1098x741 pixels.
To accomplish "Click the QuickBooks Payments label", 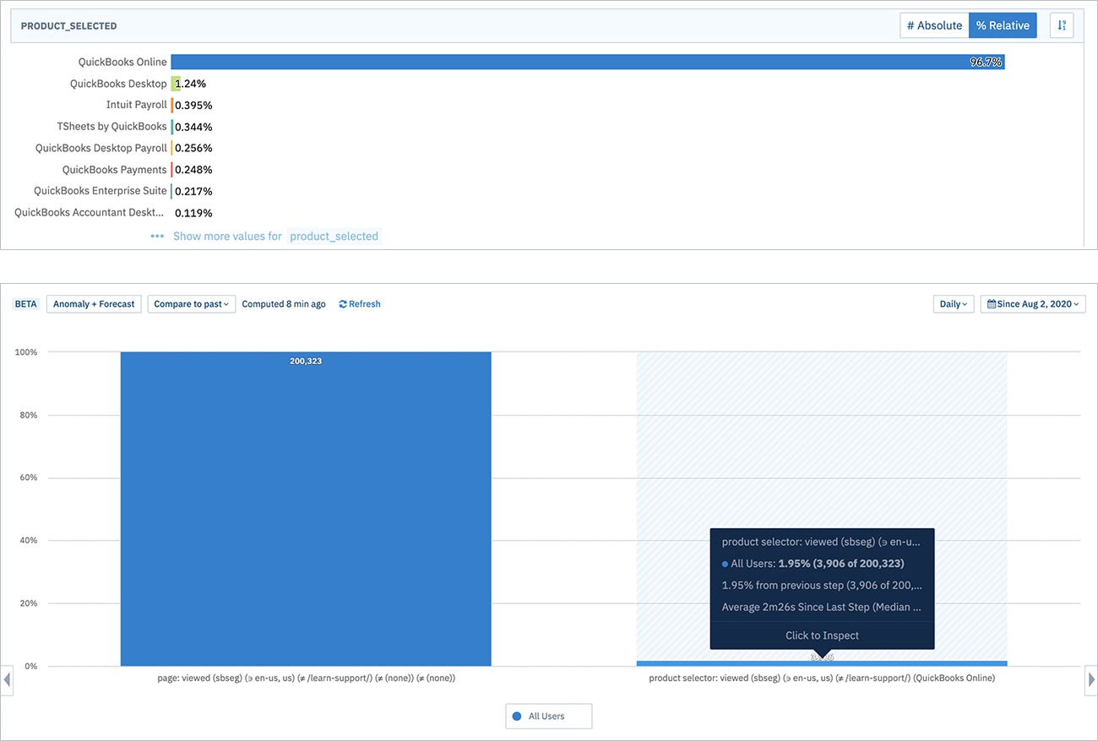I will click(115, 170).
